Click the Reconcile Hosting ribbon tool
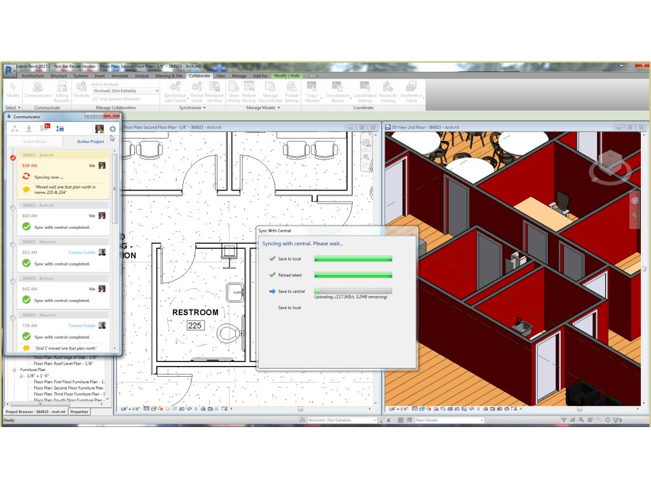 pyautogui.click(x=388, y=91)
